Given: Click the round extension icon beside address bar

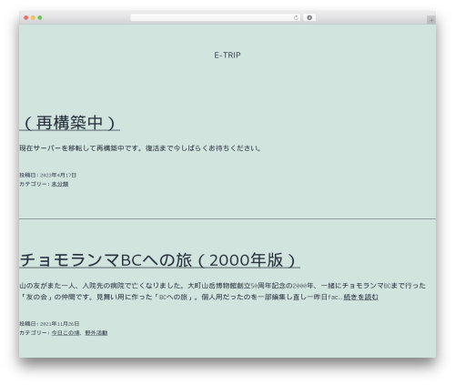Looking at the screenshot, I should pyautogui.click(x=309, y=18).
